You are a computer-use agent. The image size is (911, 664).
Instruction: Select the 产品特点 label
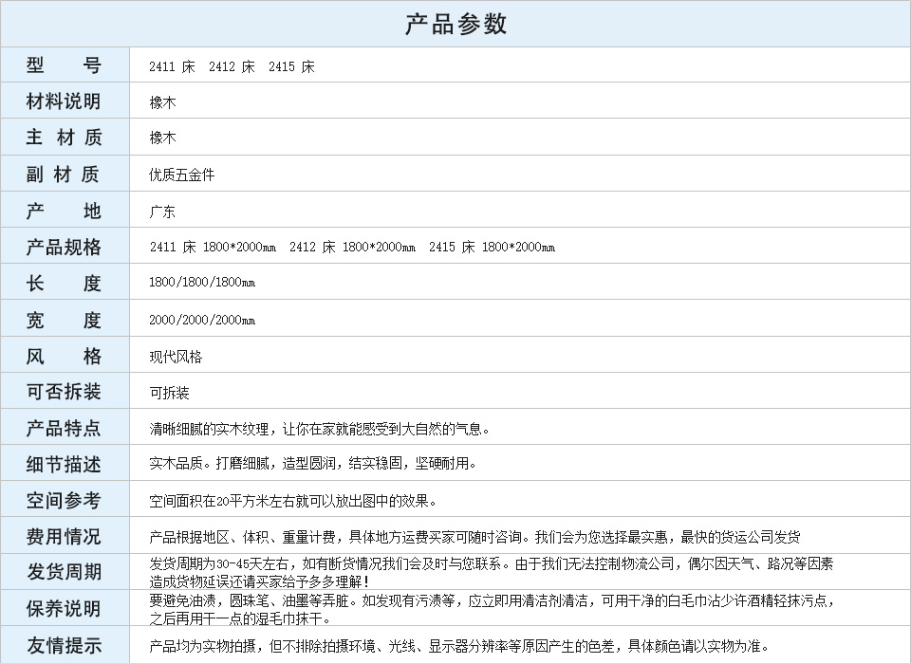pyautogui.click(x=64, y=428)
